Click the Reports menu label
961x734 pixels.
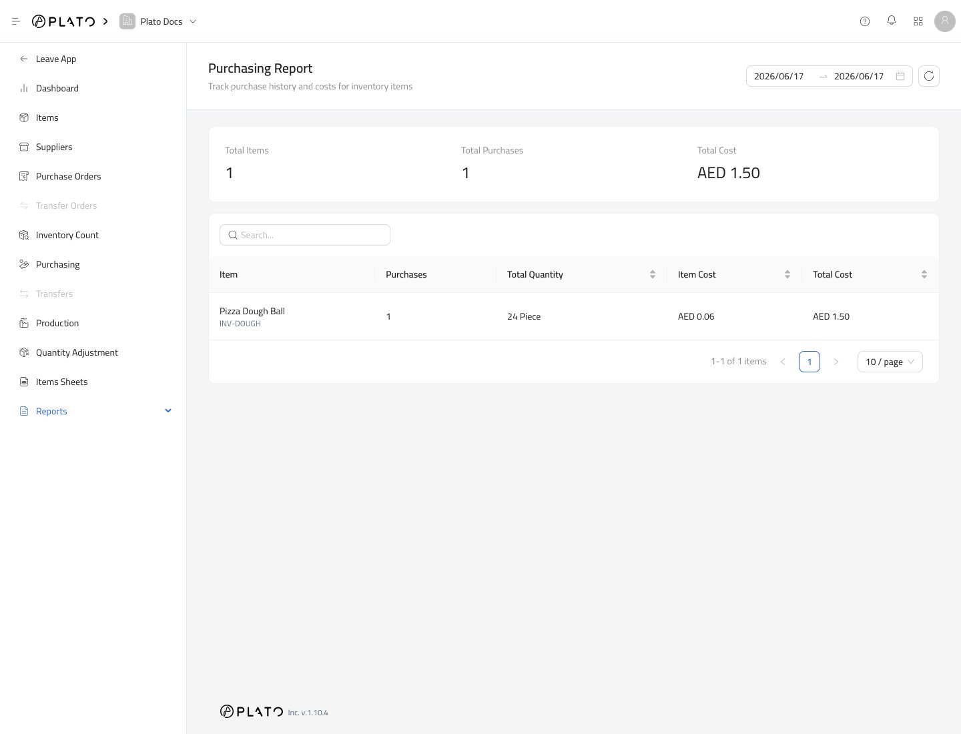click(51, 411)
